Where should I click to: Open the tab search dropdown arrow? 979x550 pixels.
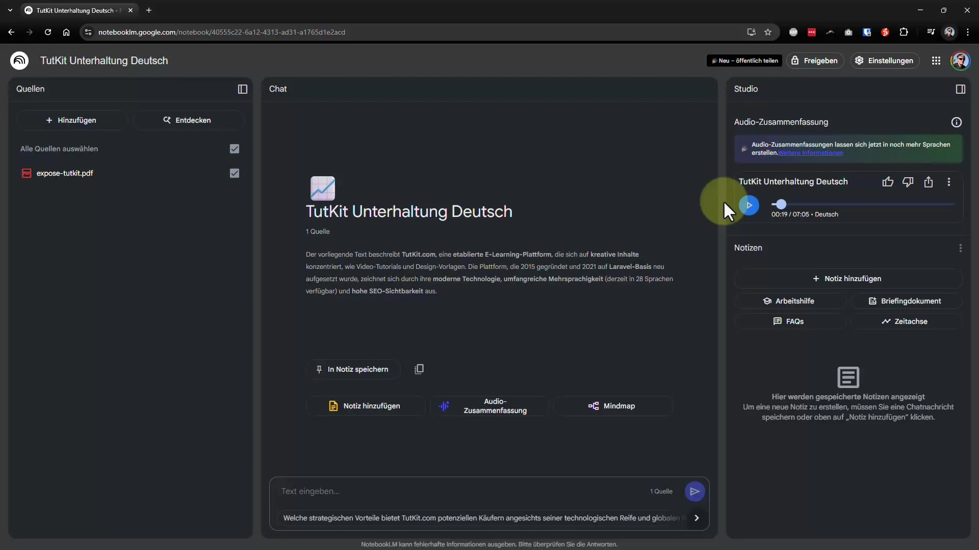[10, 10]
